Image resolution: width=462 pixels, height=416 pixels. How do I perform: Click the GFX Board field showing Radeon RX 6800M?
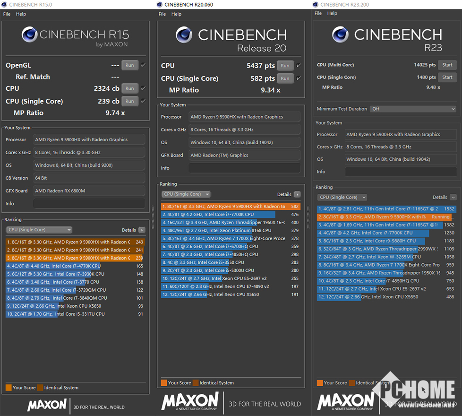click(89, 191)
